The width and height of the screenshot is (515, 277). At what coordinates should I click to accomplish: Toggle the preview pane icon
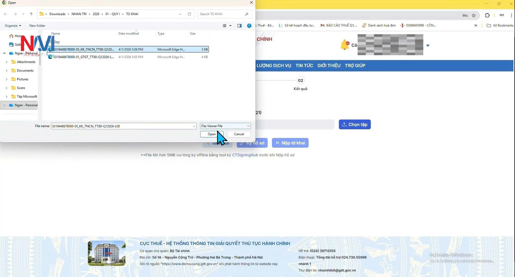pos(239,26)
